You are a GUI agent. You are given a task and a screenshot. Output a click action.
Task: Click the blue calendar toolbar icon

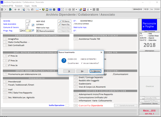pyautogui.click(x=50, y=10)
